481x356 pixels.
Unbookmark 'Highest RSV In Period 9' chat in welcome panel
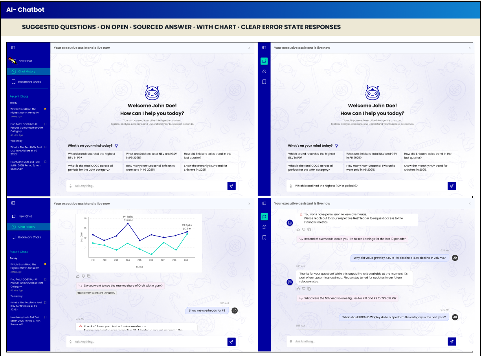tap(45, 109)
